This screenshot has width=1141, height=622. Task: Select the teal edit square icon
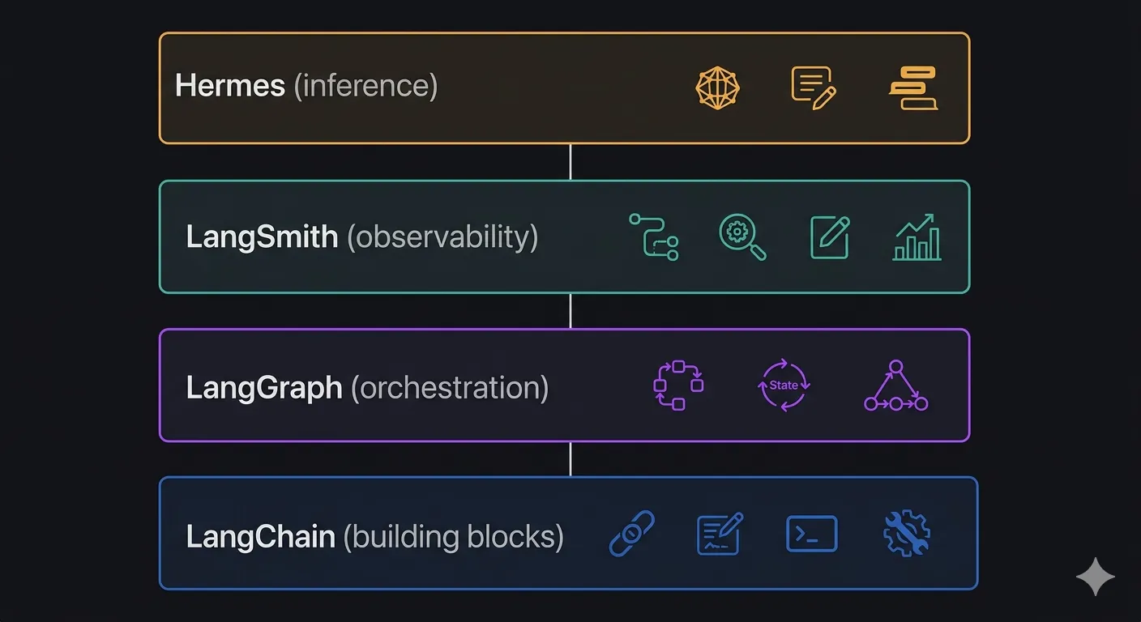pos(831,236)
